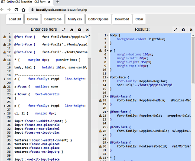Viewport: 195px width, 161px height.
Task: Click the Clear button in the top toolbar
Action: [x=139, y=19]
